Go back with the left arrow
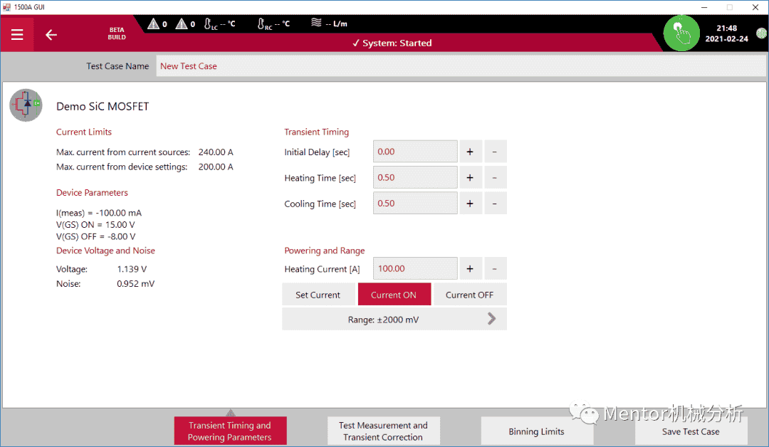 click(51, 35)
